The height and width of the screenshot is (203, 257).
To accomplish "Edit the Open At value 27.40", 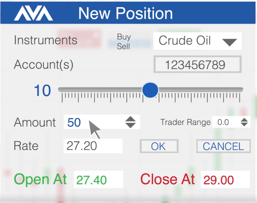I will [x=98, y=180].
